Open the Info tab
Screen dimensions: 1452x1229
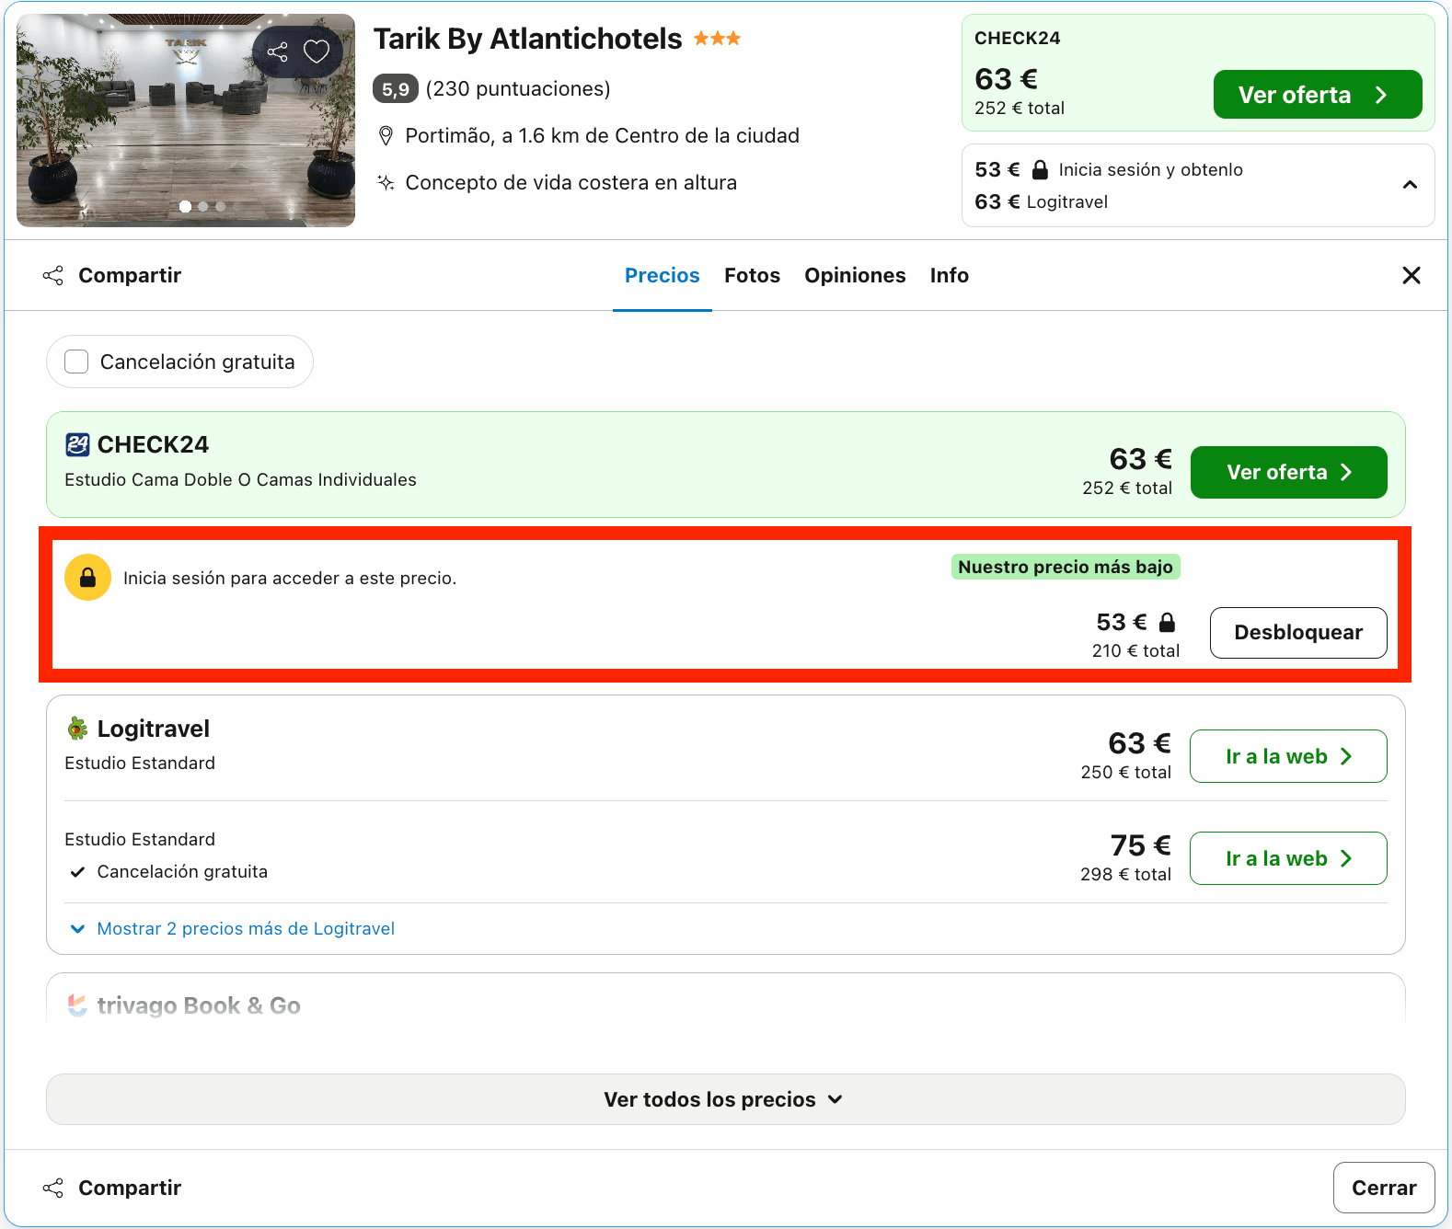[x=949, y=275]
